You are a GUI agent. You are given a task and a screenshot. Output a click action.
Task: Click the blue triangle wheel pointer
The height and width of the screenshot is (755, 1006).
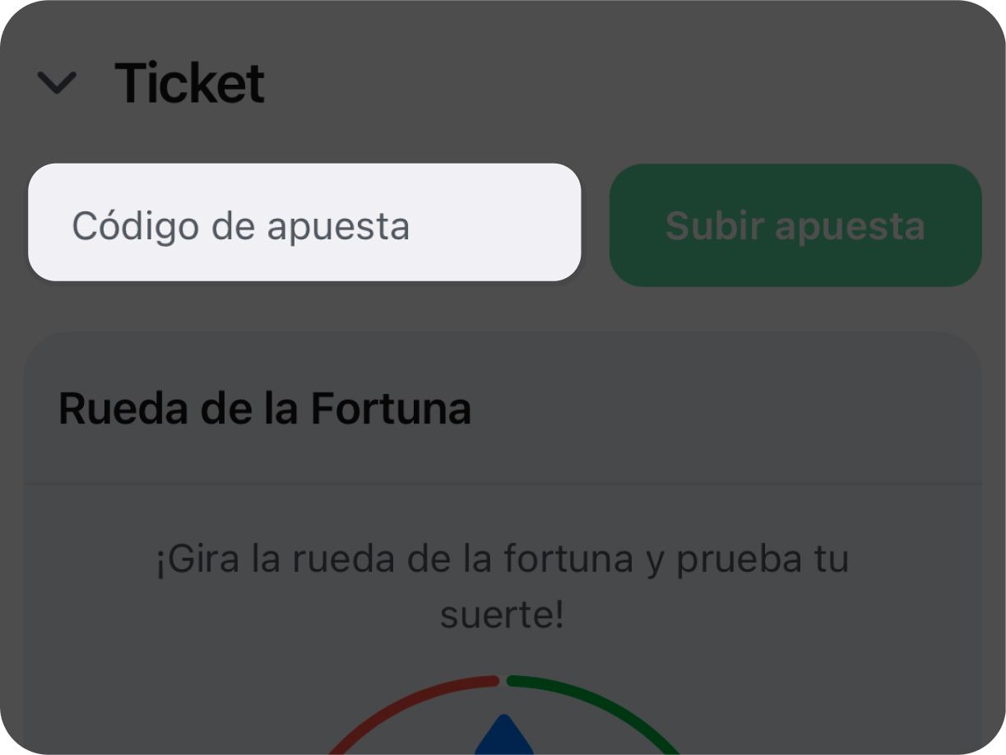click(x=504, y=736)
